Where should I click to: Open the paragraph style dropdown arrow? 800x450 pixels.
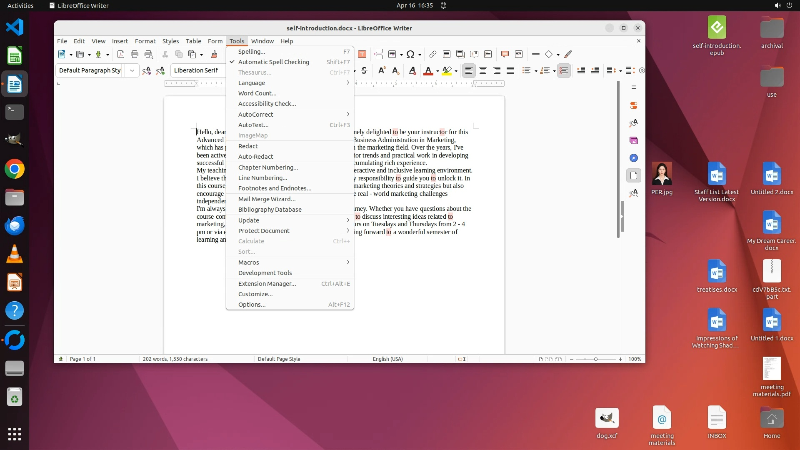[132, 70]
